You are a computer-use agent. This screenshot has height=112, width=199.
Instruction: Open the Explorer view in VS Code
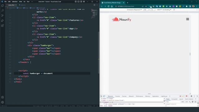pos(2,6)
